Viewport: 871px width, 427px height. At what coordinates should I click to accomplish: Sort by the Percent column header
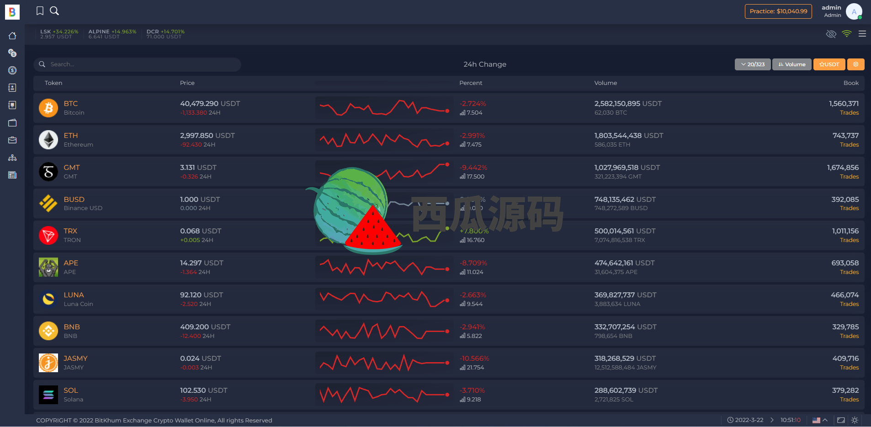[x=471, y=83]
